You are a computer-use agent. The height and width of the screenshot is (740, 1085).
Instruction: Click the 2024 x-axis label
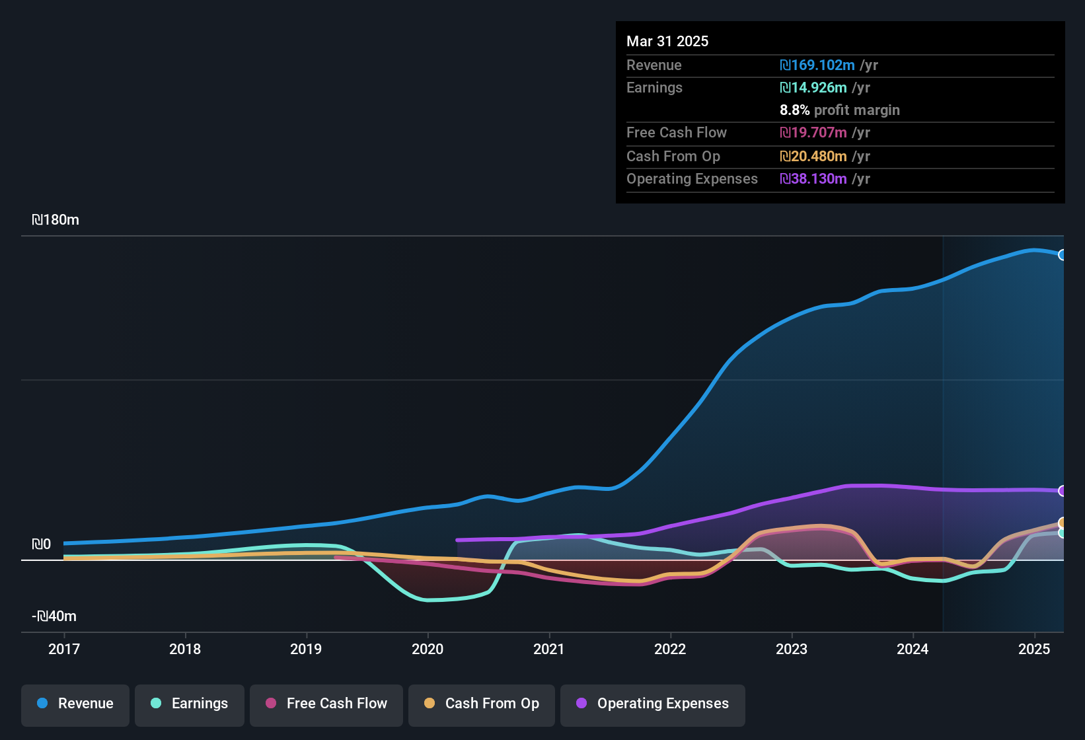pyautogui.click(x=913, y=649)
